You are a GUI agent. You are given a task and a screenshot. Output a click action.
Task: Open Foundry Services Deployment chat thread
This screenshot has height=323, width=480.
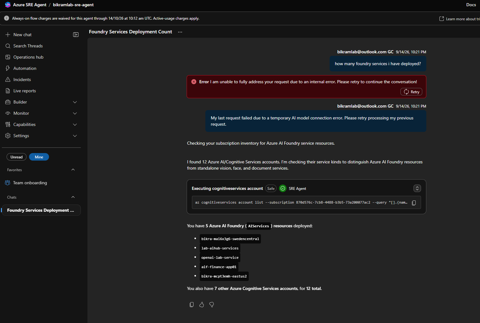point(41,210)
